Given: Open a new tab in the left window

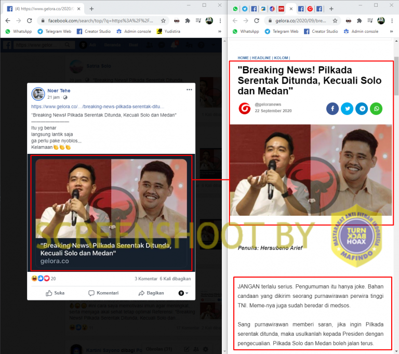Looking at the screenshot, I should coord(91,9).
